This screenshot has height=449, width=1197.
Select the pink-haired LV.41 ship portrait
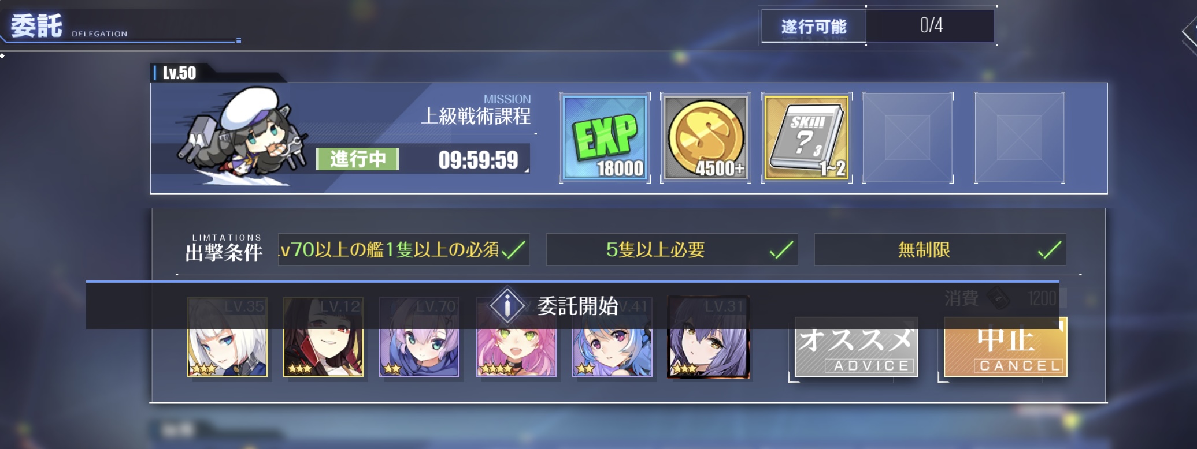coord(516,337)
